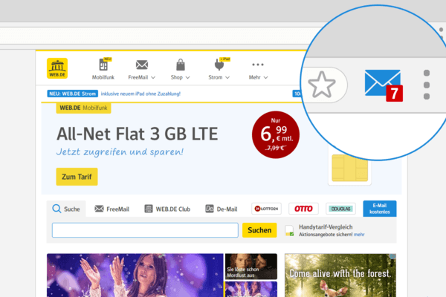
Task: Click the DOUGLAS partner logo
Action: (x=340, y=209)
